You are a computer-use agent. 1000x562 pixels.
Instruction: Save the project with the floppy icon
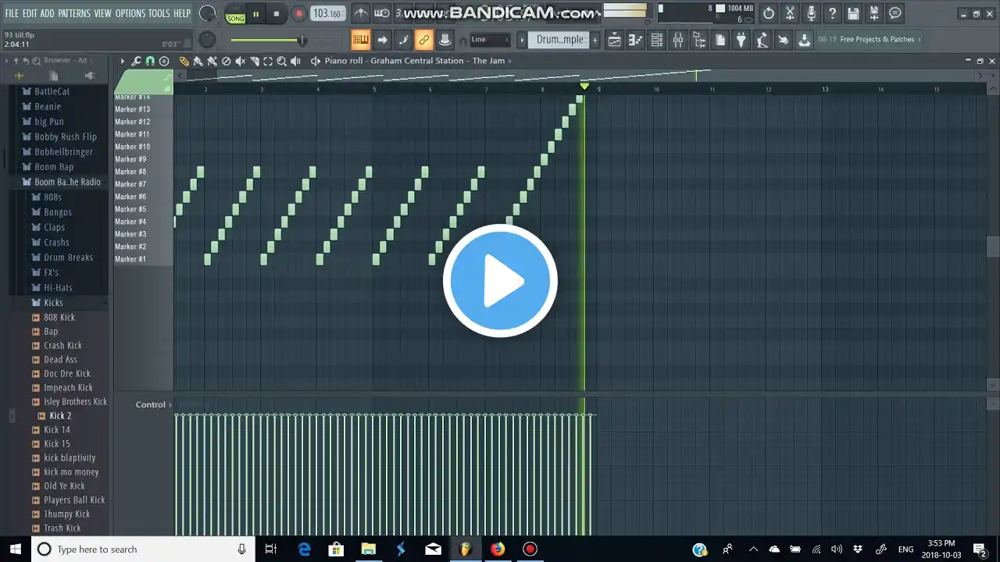tap(853, 13)
